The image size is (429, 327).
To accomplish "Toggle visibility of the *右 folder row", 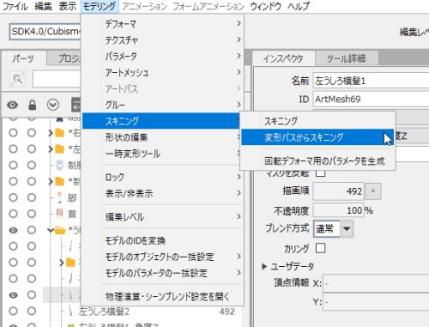I will 13,133.
